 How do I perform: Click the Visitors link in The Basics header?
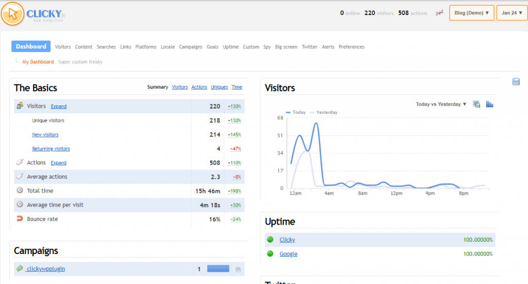(180, 87)
